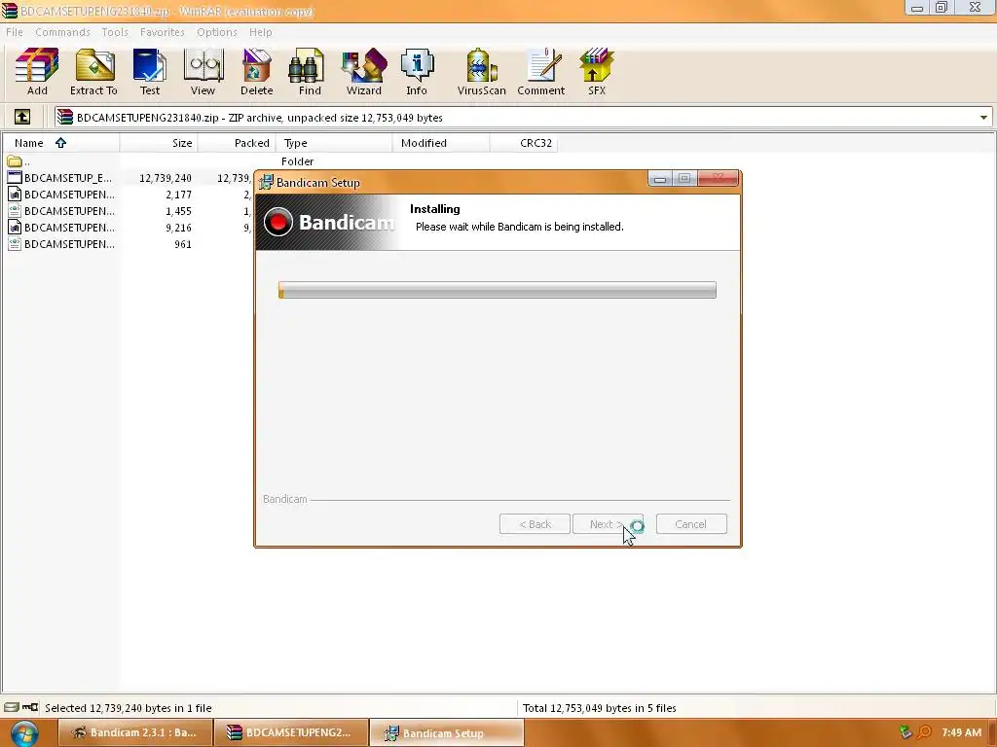Expand the archive path dropdown arrow
The width and height of the screenshot is (997, 747).
[983, 118]
